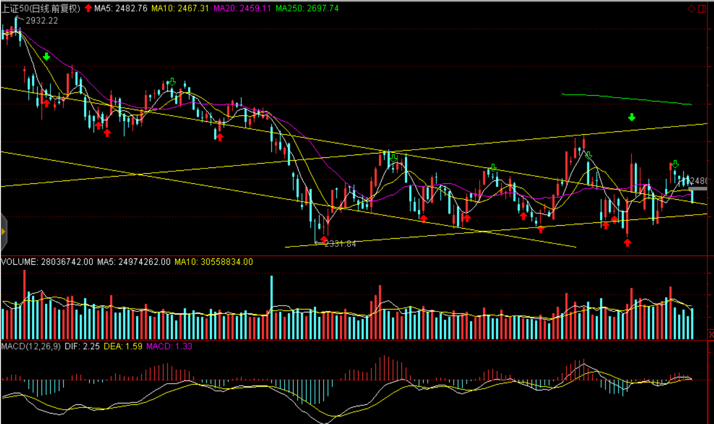Click the green MA250: 2697.74 label
Screen dimensions: 714x424
click(307, 8)
